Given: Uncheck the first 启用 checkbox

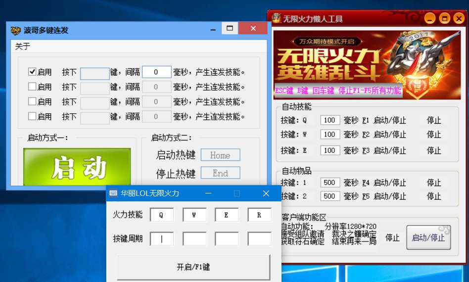Looking at the screenshot, I should click(33, 72).
